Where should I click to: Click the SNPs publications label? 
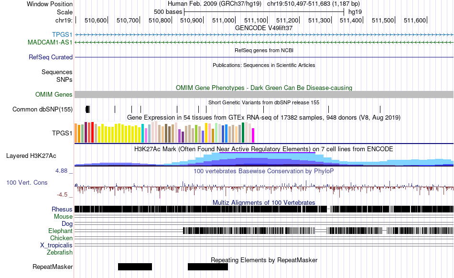(x=65, y=79)
